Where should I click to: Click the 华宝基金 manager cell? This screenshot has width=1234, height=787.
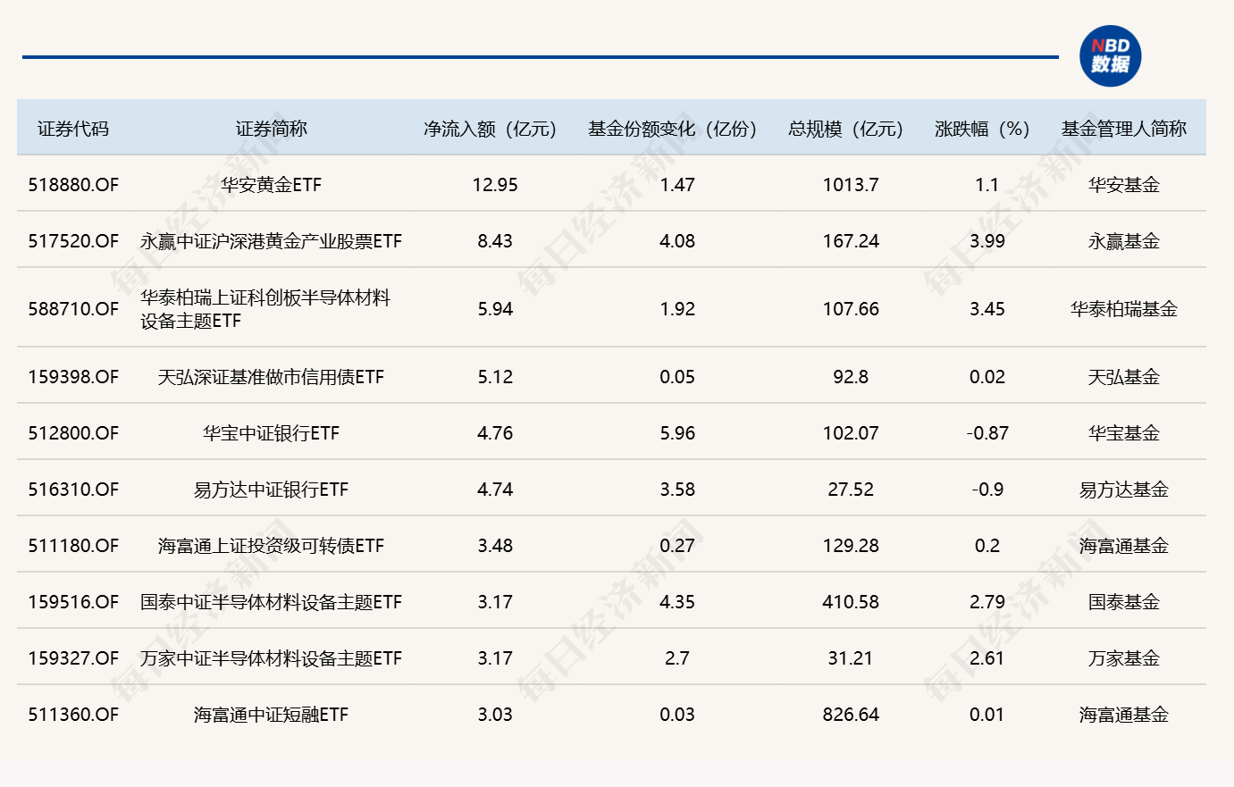[1124, 433]
